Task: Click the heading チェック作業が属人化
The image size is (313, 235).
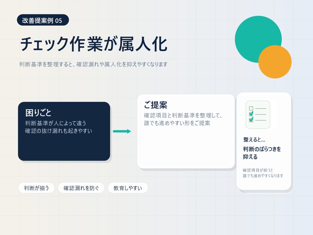Action: [94, 44]
